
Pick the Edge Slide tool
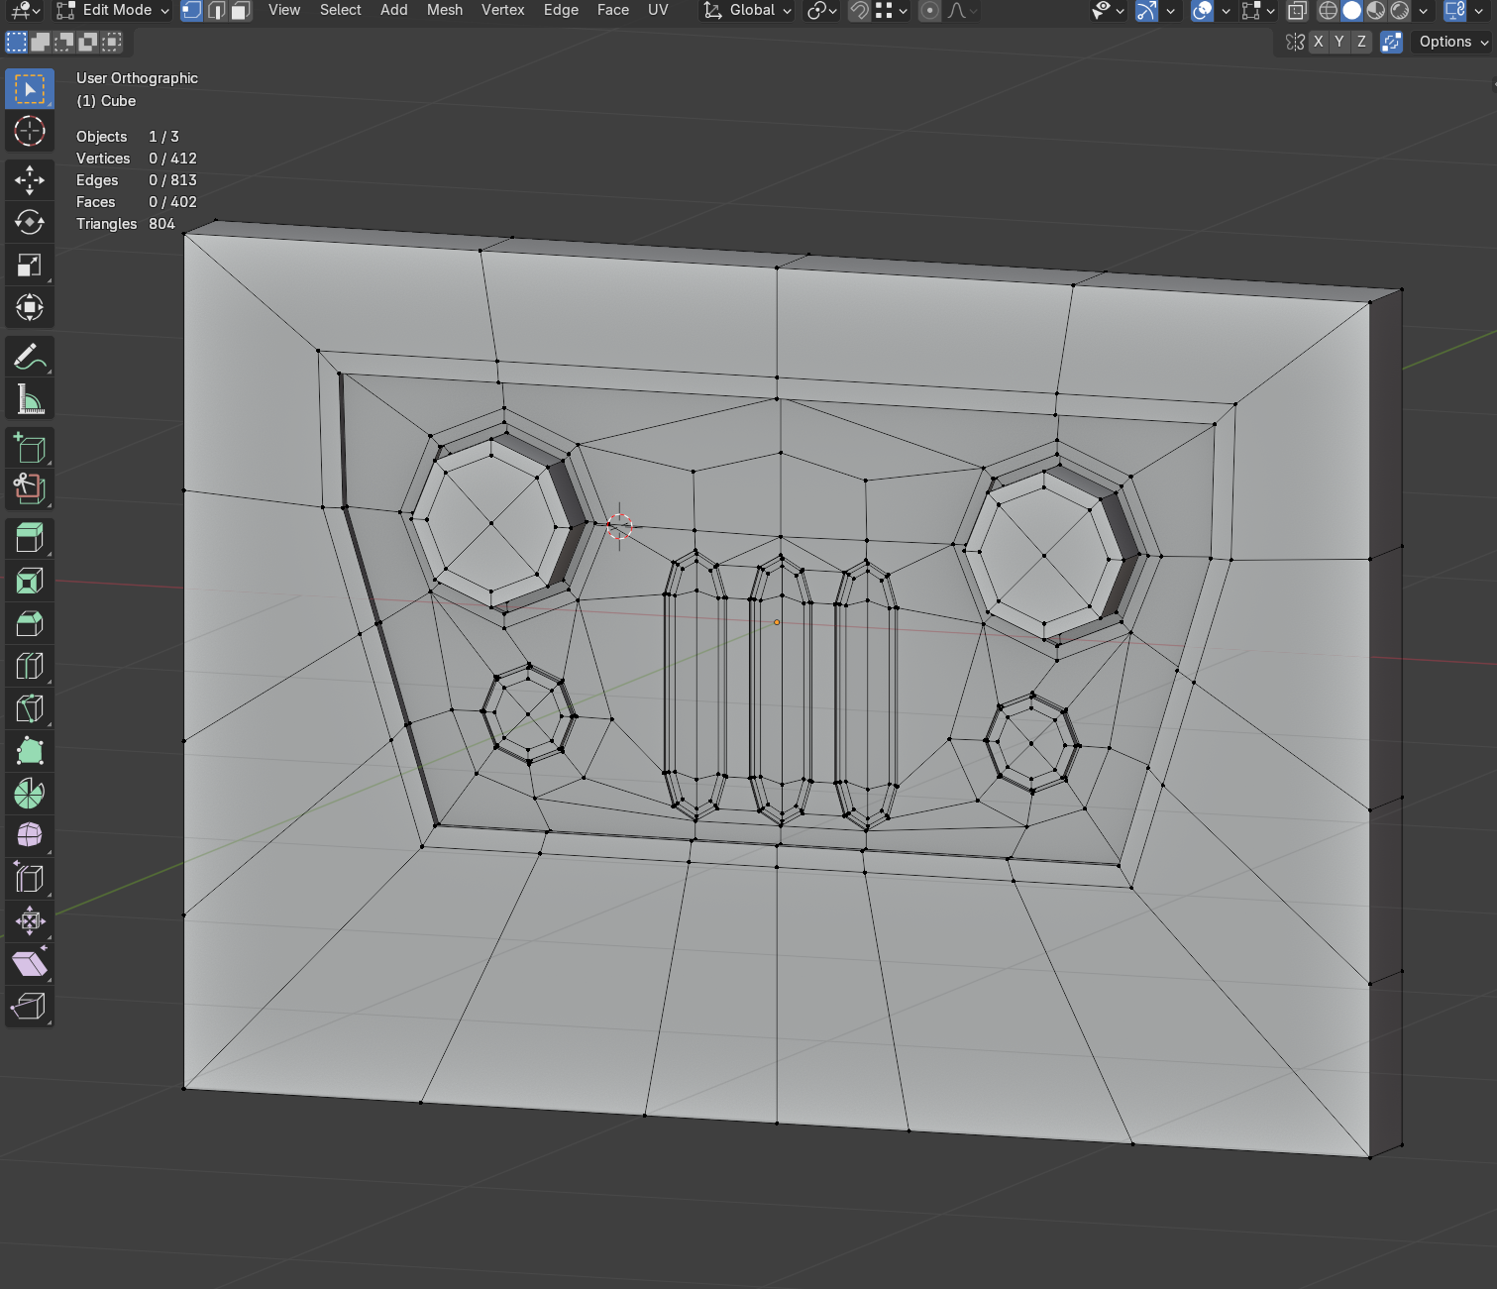coord(30,878)
